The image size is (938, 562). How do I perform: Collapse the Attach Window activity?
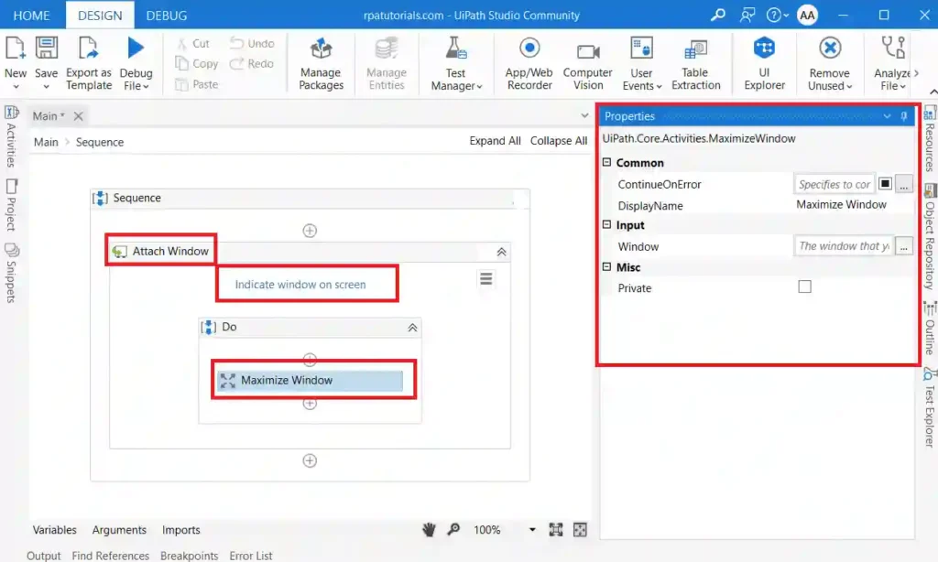pyautogui.click(x=501, y=253)
